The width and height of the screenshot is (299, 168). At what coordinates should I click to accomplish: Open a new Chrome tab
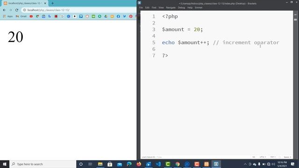52,3
